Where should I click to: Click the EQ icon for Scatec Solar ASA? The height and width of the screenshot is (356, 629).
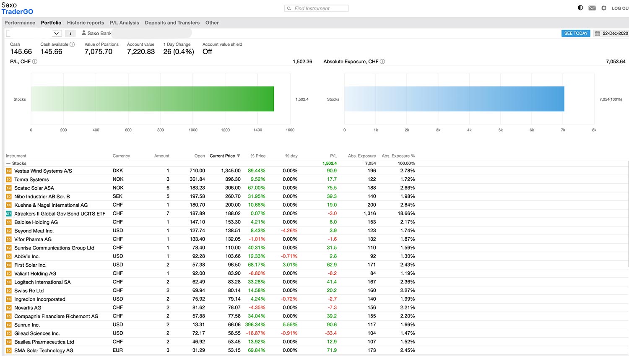tap(8, 188)
